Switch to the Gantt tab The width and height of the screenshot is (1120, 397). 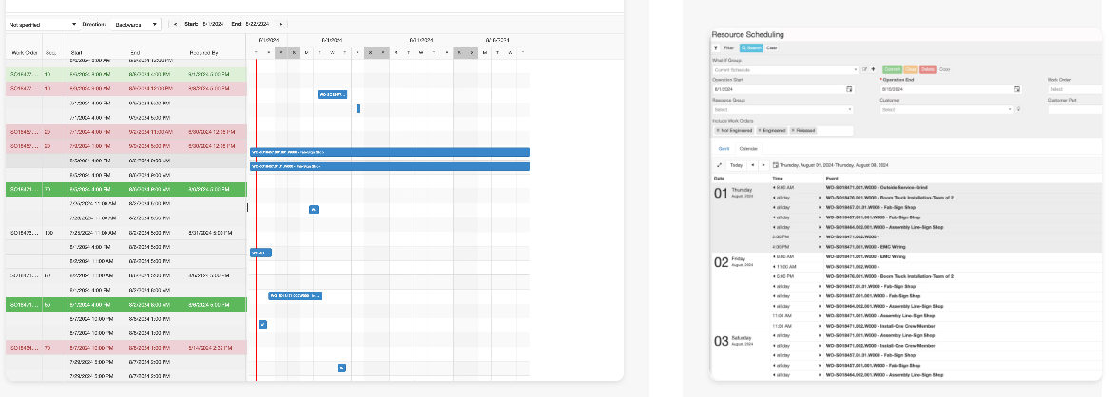point(723,148)
